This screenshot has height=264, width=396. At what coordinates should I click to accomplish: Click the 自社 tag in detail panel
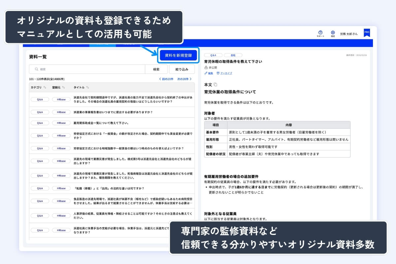click(233, 55)
